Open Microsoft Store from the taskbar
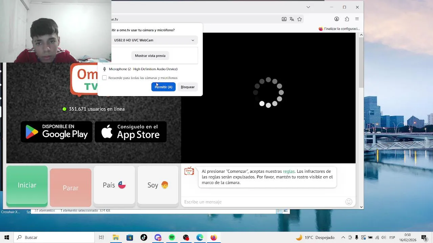 click(130, 238)
